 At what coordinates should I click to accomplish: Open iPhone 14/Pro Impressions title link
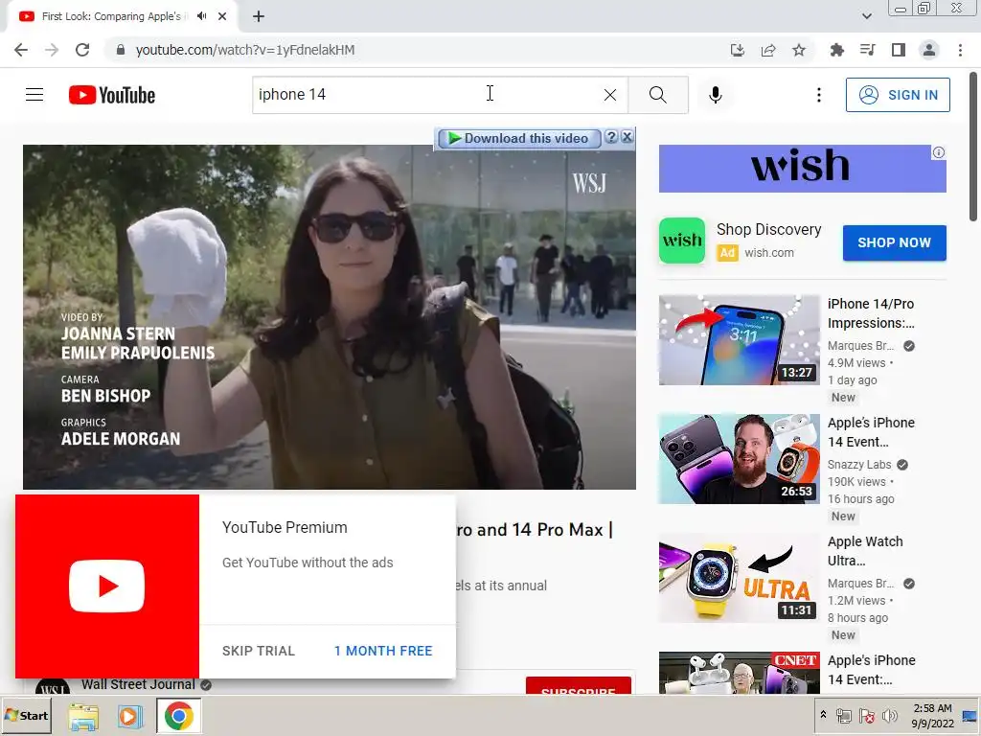coord(871,313)
